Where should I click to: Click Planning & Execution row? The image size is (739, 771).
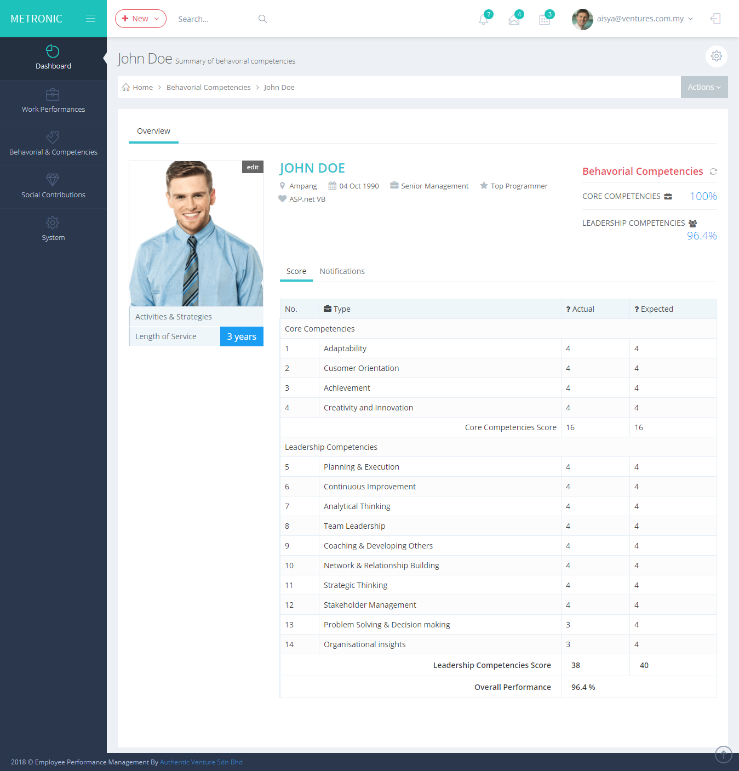point(498,467)
